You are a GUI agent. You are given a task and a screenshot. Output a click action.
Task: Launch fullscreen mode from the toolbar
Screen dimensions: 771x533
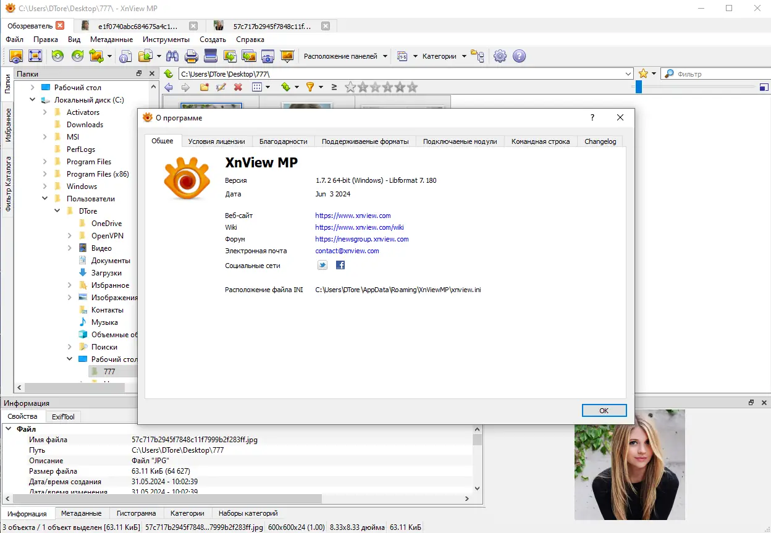point(35,56)
